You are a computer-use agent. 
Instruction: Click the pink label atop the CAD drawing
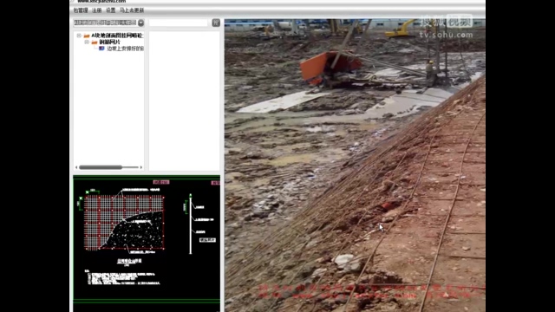[x=161, y=182]
